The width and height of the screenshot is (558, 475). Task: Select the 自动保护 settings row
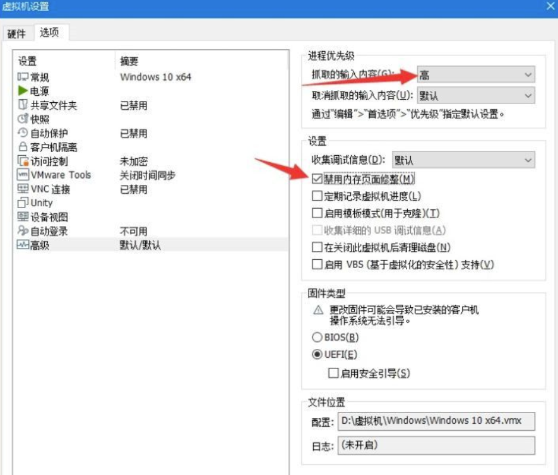(x=151, y=133)
